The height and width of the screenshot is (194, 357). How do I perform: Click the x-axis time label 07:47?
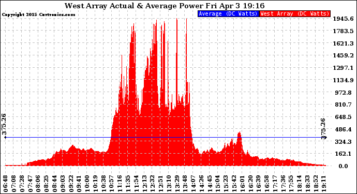(30, 184)
